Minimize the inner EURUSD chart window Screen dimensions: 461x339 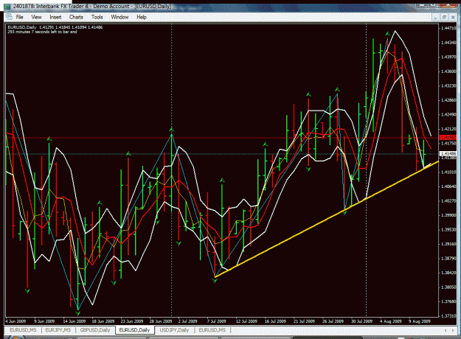(x=435, y=18)
